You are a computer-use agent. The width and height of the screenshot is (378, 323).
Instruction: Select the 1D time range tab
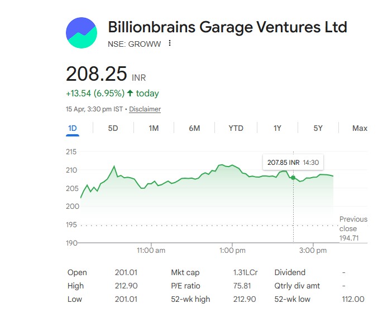point(72,128)
